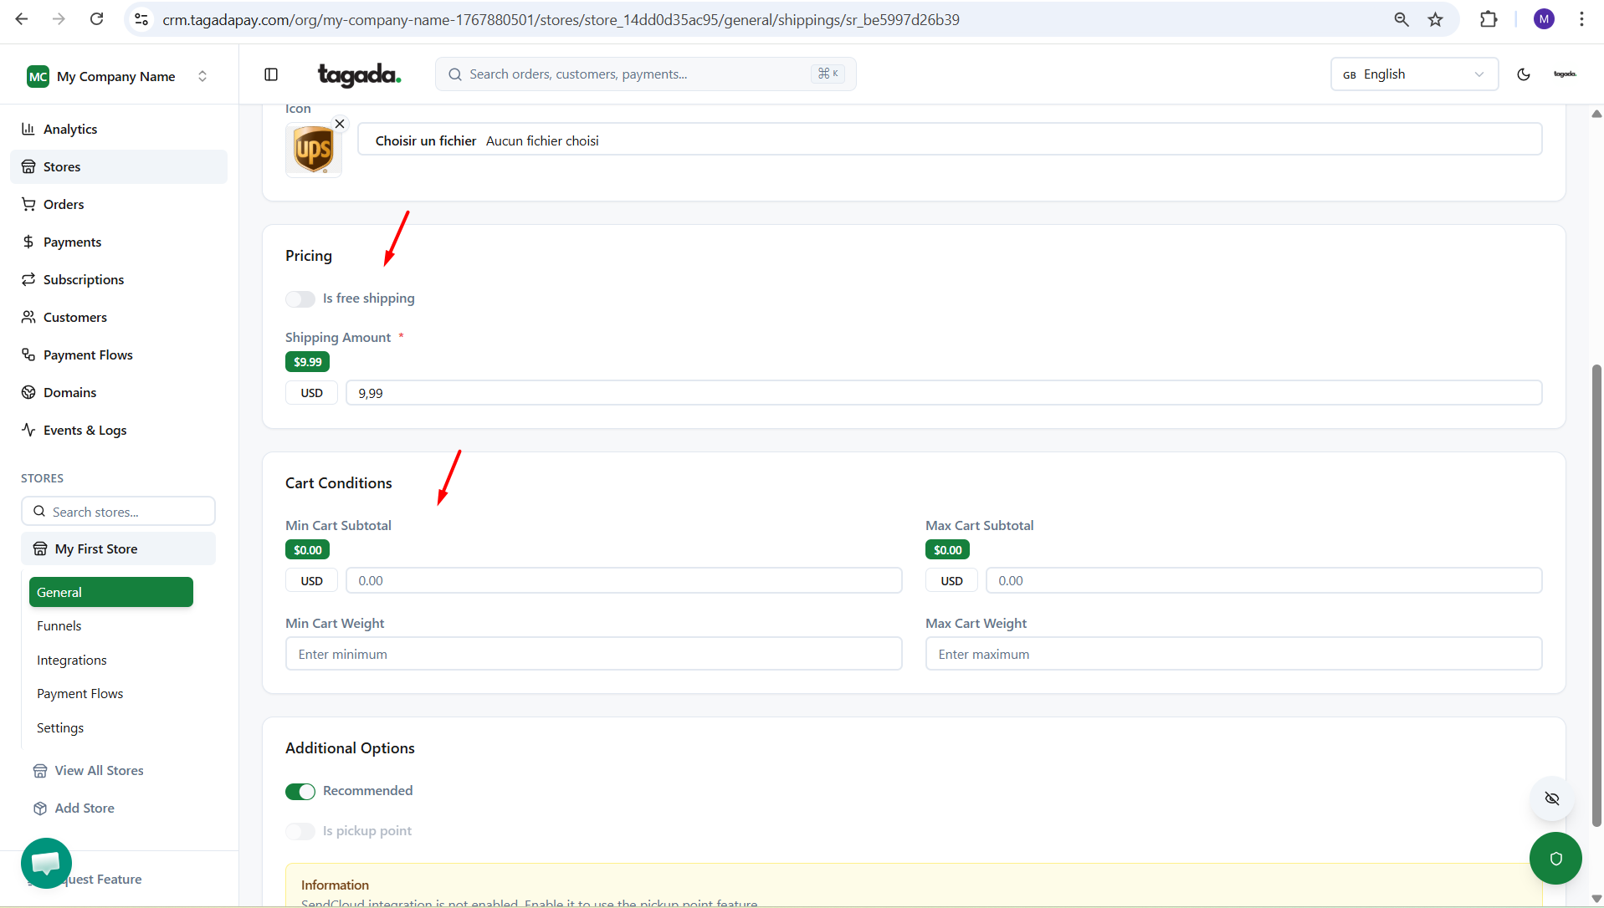Click Choisir un fichier button
The image size is (1604, 908).
click(x=425, y=140)
